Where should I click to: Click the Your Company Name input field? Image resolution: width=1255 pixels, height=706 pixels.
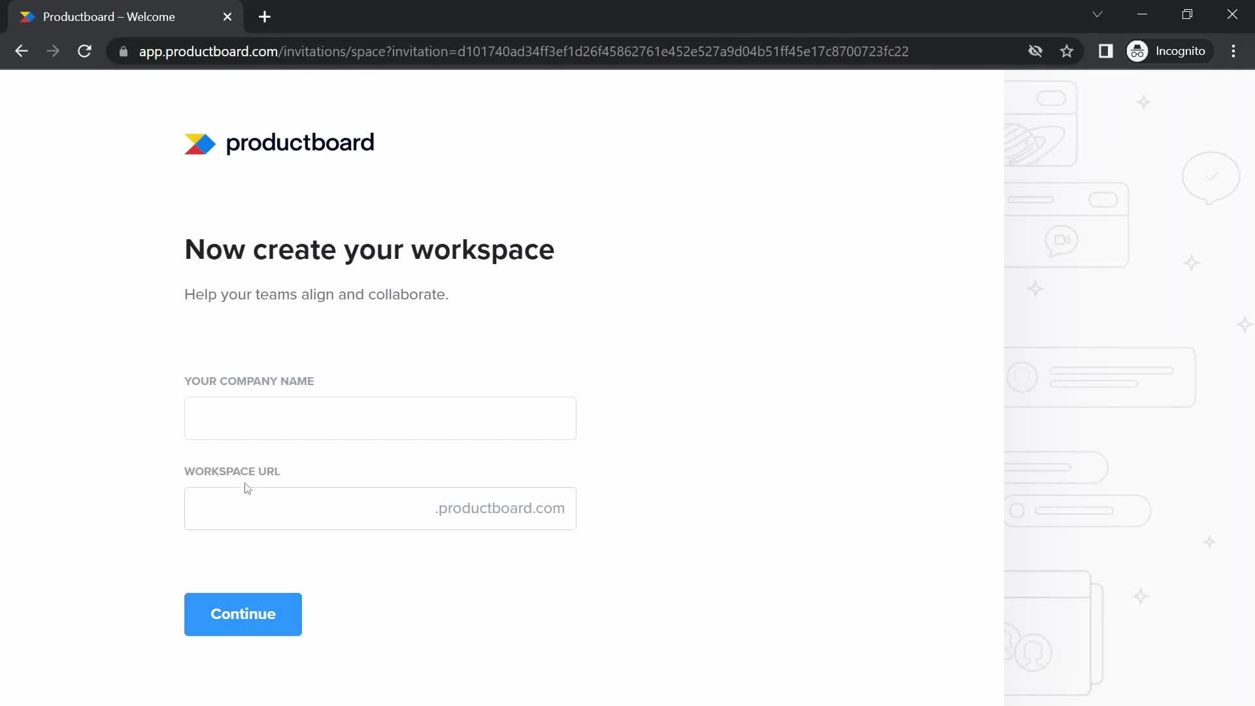point(380,418)
